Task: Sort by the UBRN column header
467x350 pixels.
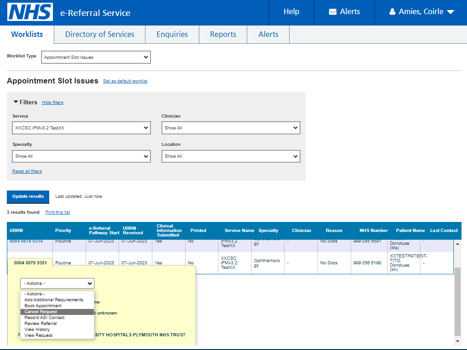Action: (x=16, y=230)
